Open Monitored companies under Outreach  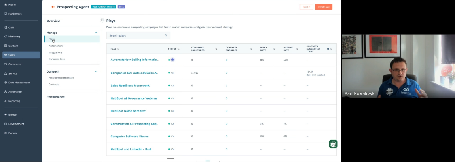pos(61,78)
